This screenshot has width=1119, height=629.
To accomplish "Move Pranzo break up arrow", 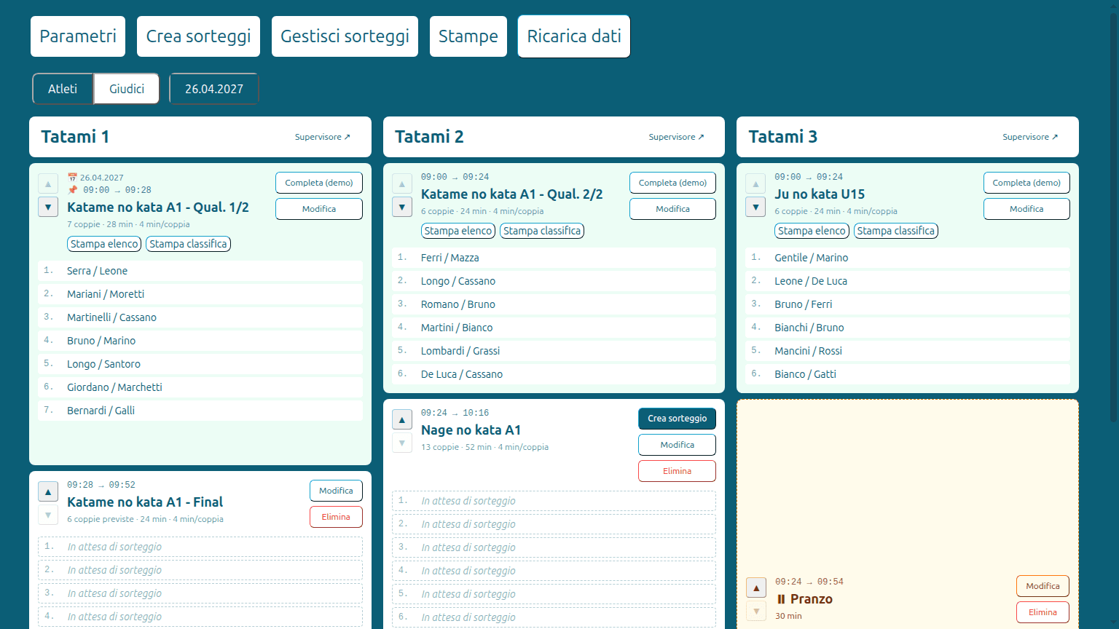I will [x=756, y=588].
